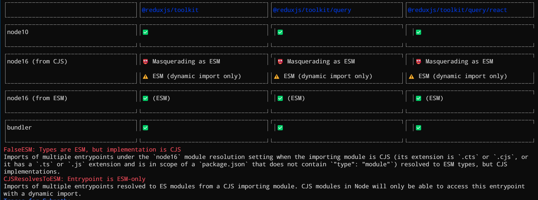538x200 pixels.
Task: Click green check in bundler row under toolkit/query
Action: click(x=280, y=128)
